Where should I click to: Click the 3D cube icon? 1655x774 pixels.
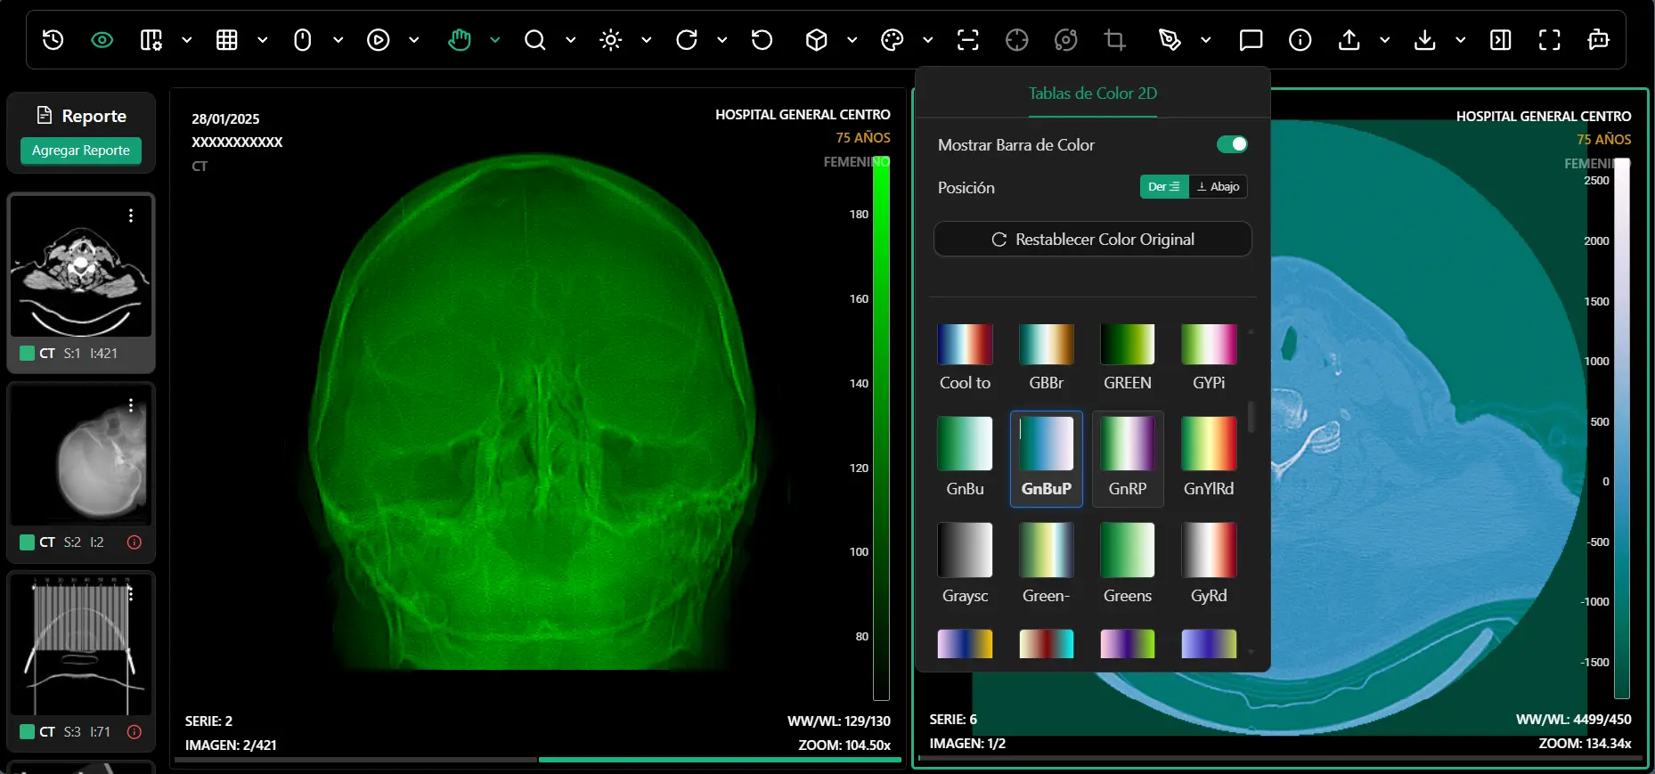pyautogui.click(x=816, y=40)
